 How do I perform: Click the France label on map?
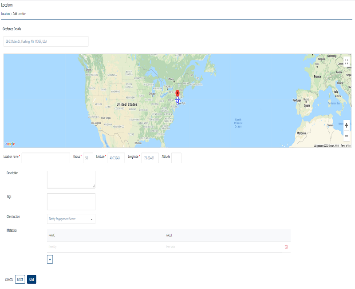click(x=317, y=76)
